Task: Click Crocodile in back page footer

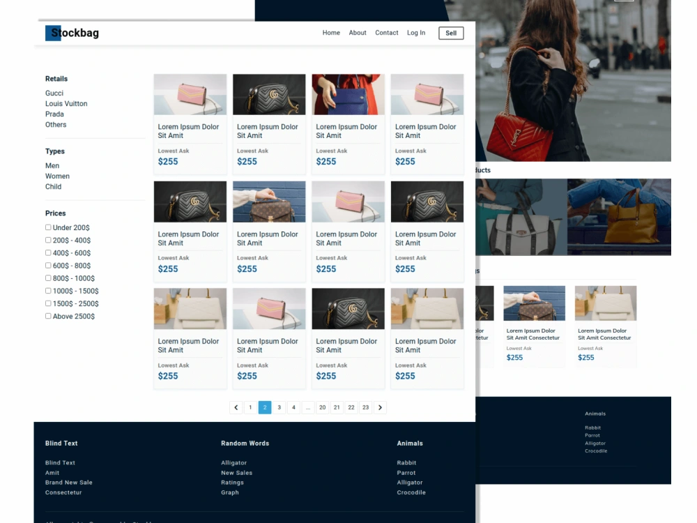Action: coord(596,451)
